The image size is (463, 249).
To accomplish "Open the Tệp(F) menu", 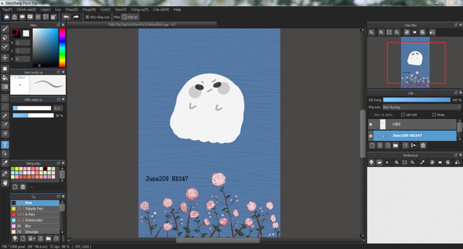I will pos(7,10).
